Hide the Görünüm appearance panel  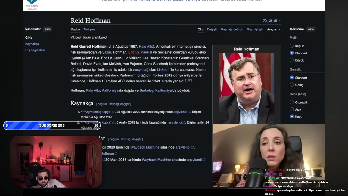coord(311,29)
